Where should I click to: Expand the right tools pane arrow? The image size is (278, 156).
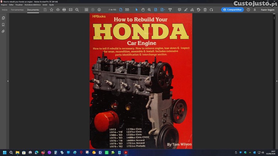point(277,81)
